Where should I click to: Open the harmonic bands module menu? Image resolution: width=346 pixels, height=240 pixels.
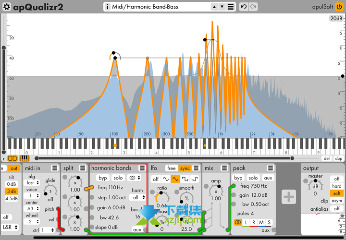tap(142, 168)
